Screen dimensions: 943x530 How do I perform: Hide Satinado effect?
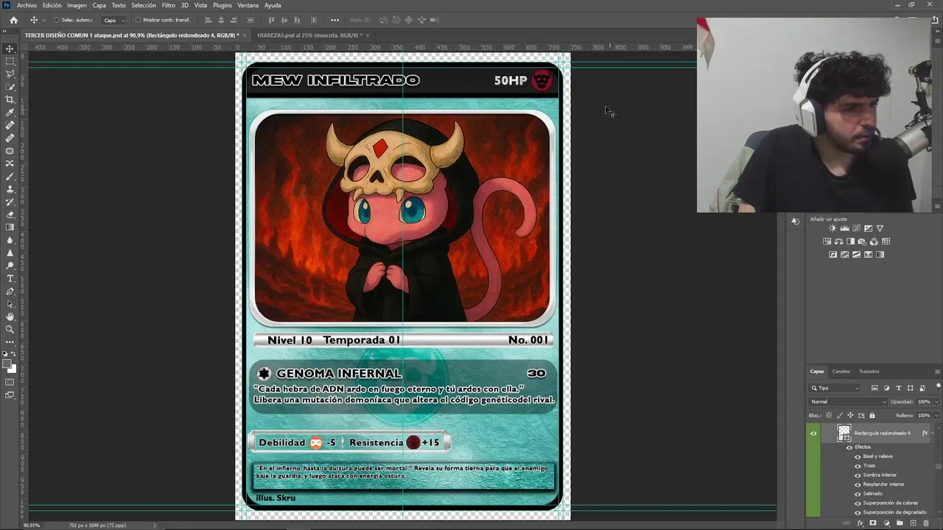pyautogui.click(x=858, y=493)
